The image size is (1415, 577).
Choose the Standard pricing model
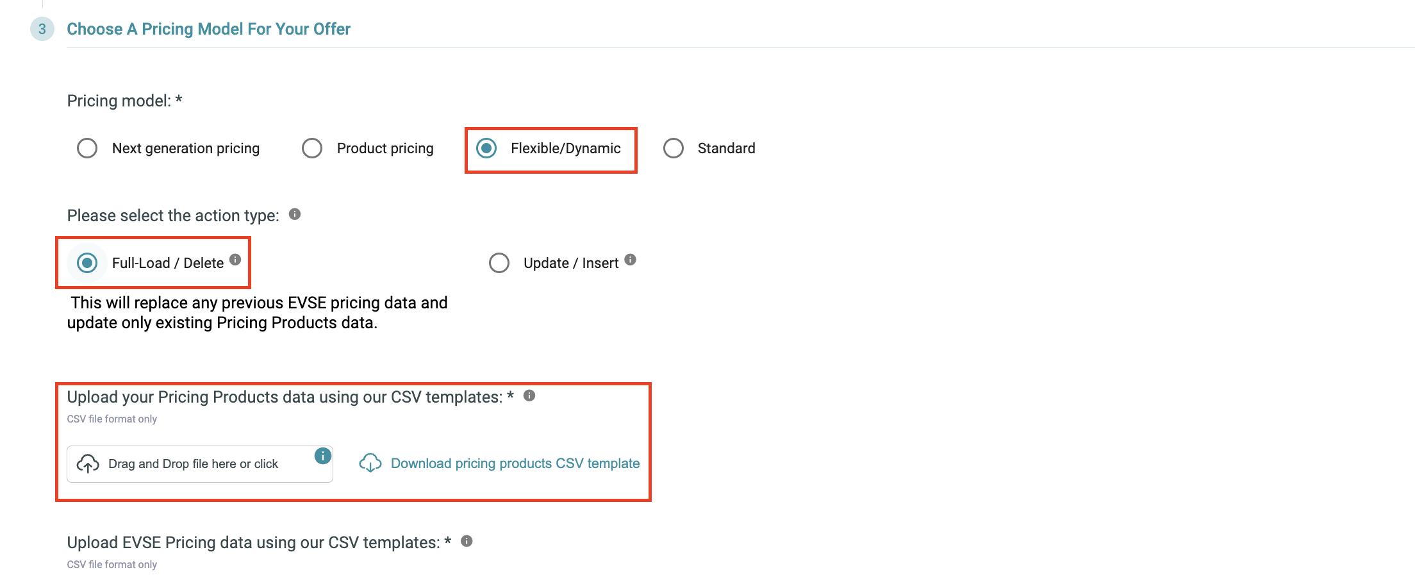coord(674,148)
